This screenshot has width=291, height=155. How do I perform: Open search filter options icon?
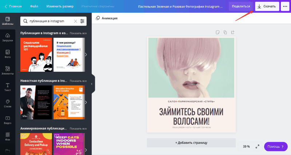pos(82,21)
